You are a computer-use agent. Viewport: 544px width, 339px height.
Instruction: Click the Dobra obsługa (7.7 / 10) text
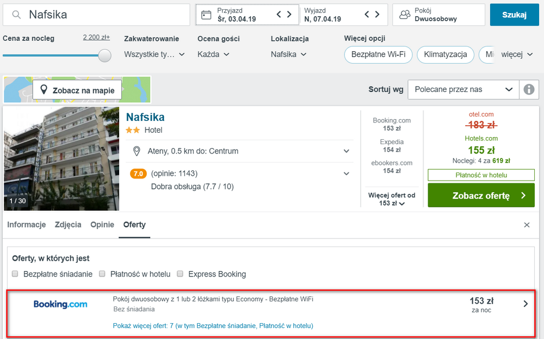(192, 187)
